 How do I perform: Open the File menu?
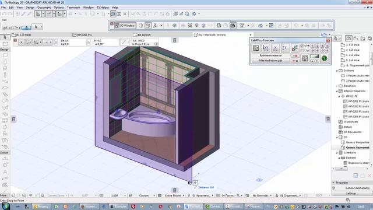coord(3,8)
